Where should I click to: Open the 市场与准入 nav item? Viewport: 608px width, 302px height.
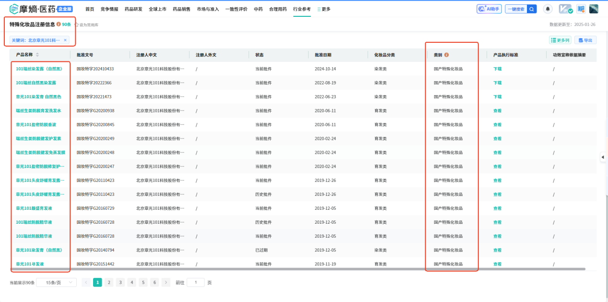click(208, 9)
